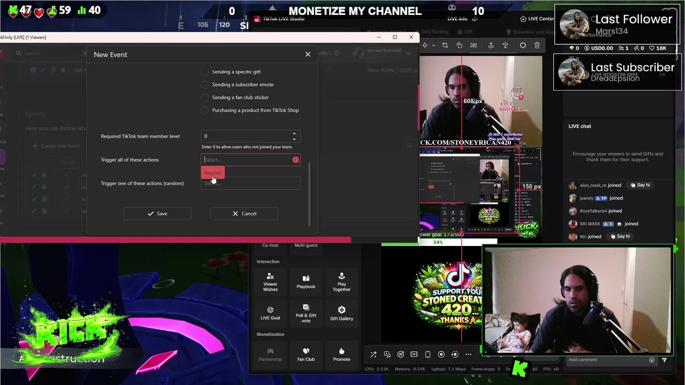Click the Add comment field
This screenshot has height=385, width=685.
(x=605, y=360)
